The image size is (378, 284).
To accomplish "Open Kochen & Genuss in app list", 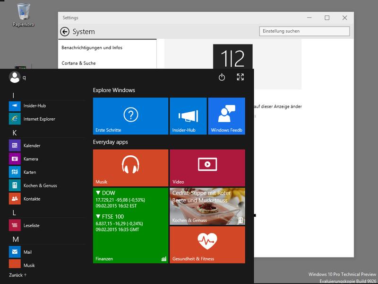I will pos(47,186).
